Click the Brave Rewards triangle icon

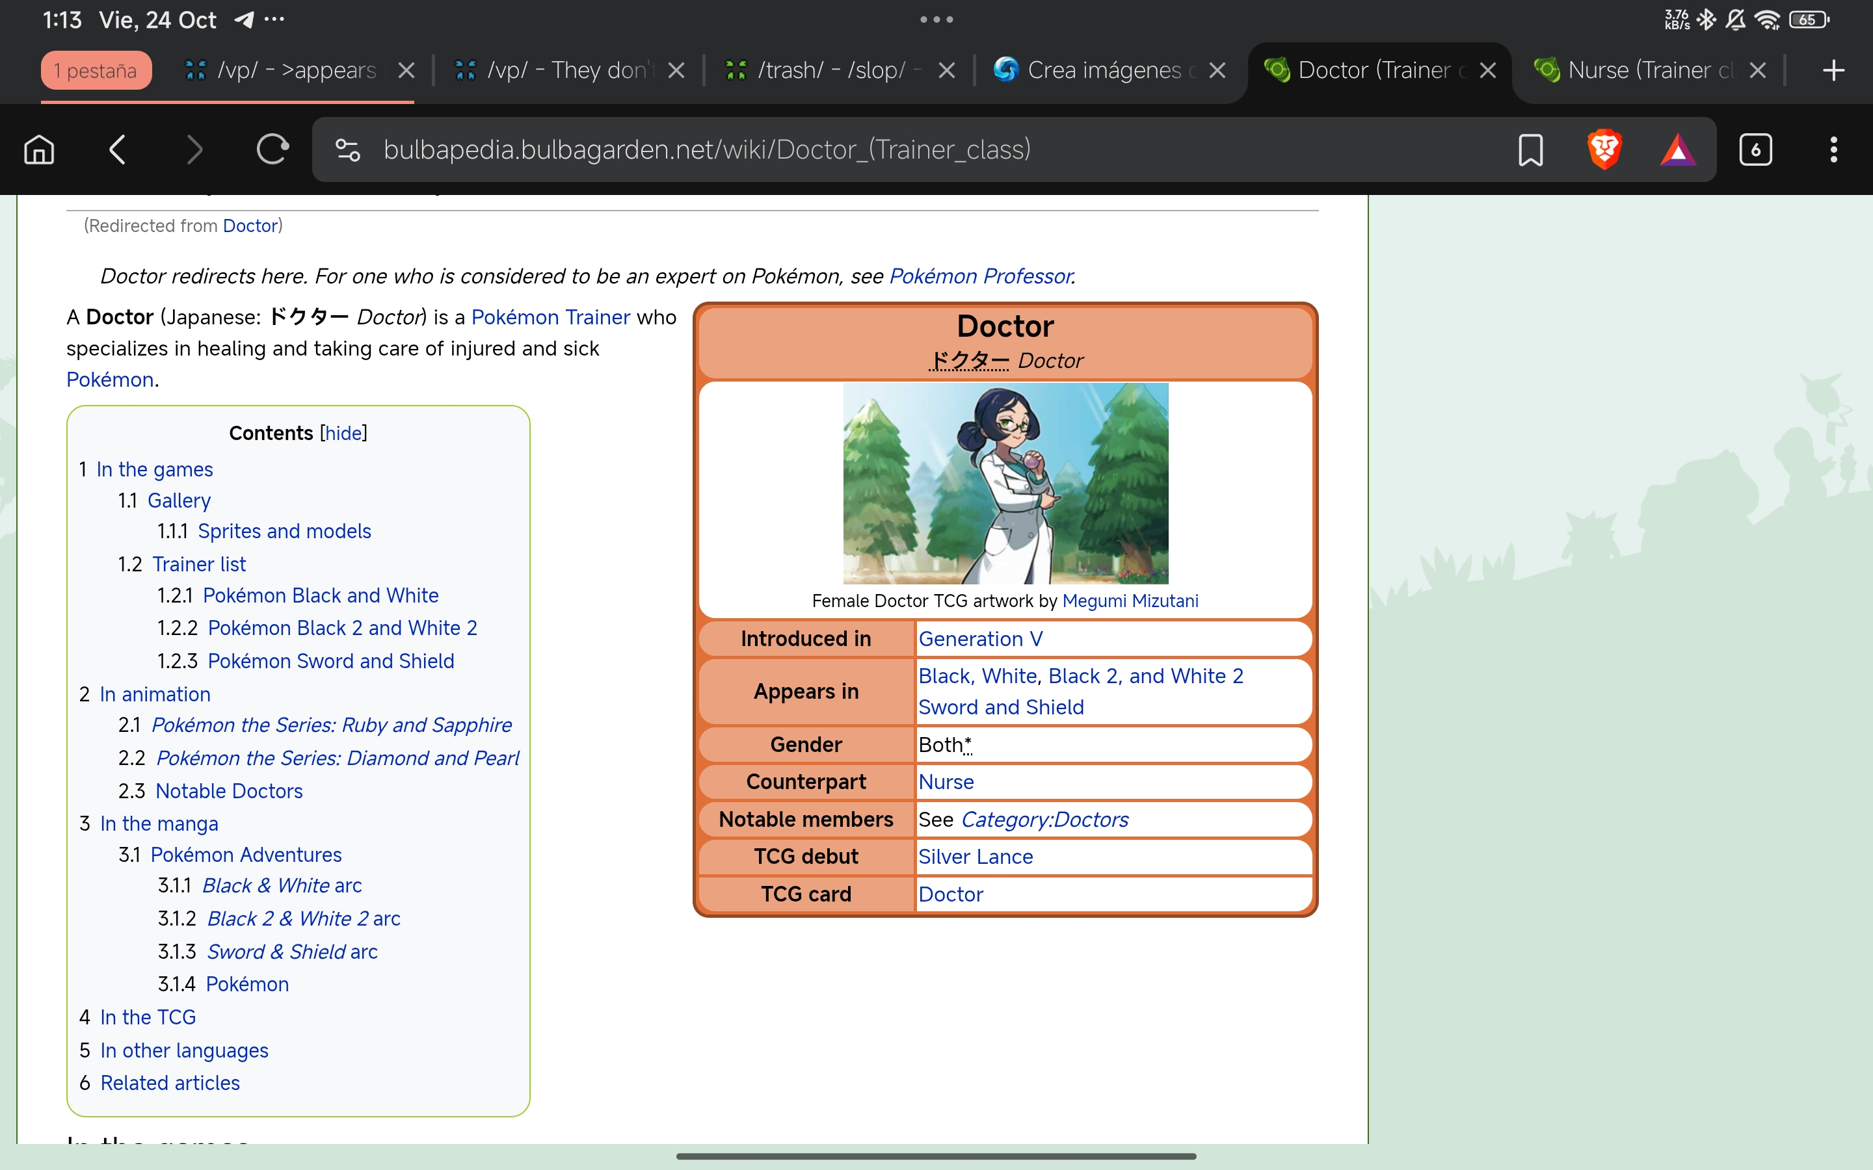click(x=1677, y=149)
